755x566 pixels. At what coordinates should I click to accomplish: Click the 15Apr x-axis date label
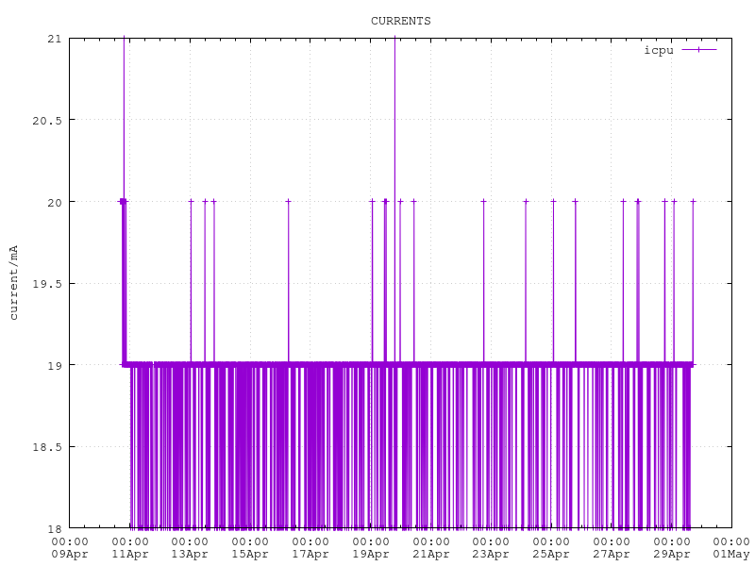point(250,555)
